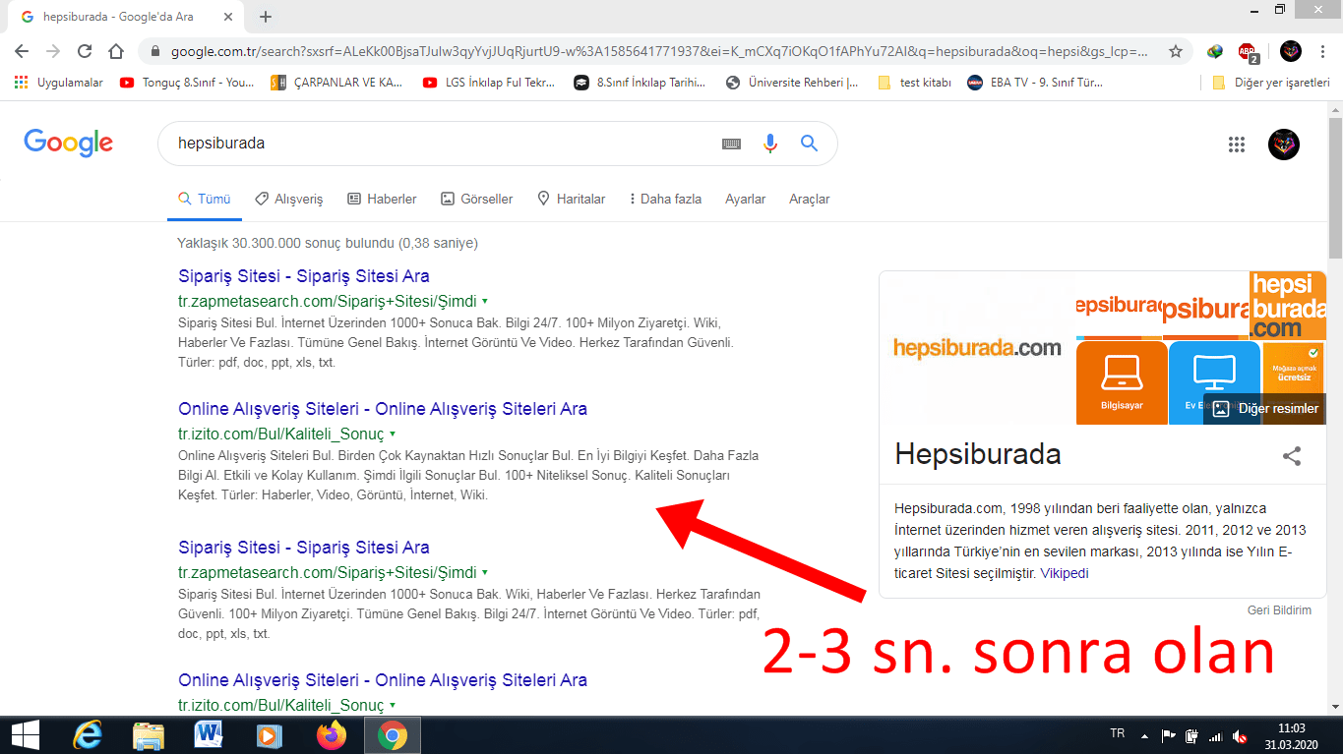Open the network signal tray icon
This screenshot has width=1343, height=754.
point(1216,736)
